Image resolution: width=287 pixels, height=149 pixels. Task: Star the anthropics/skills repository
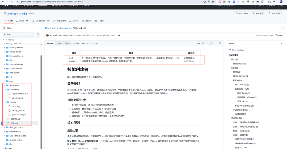coord(275,13)
